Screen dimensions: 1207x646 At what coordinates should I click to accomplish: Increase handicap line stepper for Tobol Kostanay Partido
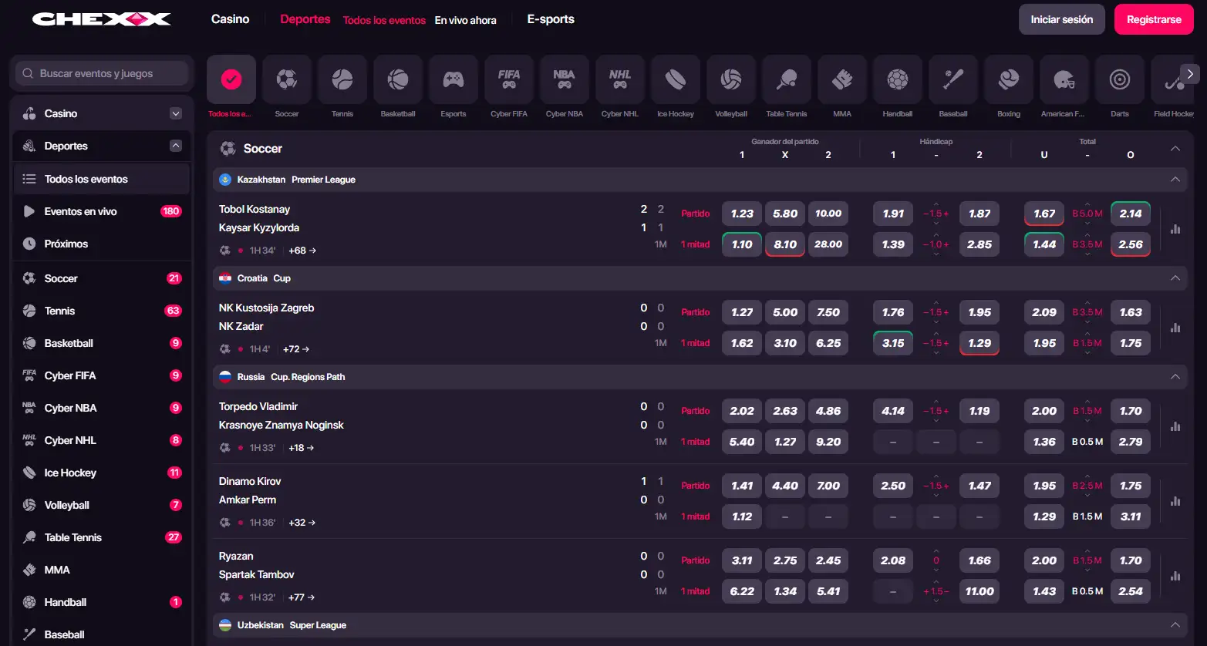click(936, 204)
